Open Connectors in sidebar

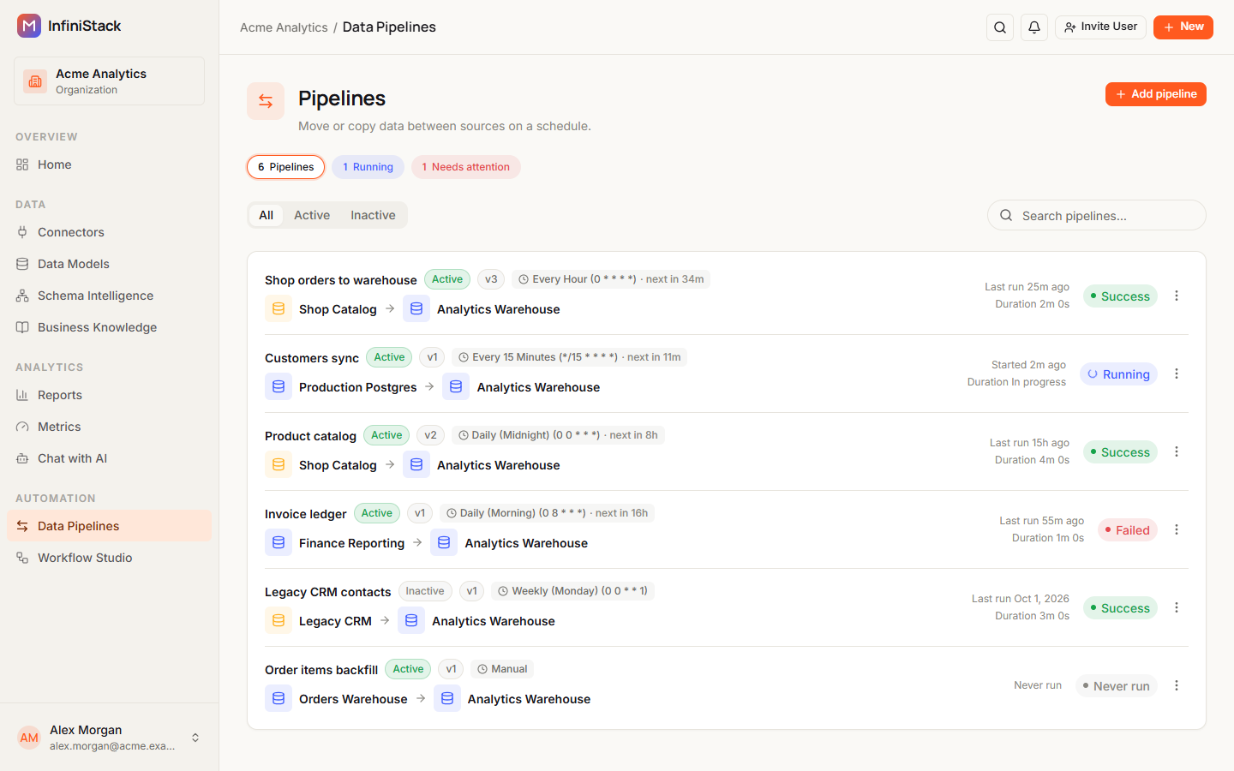click(109, 232)
